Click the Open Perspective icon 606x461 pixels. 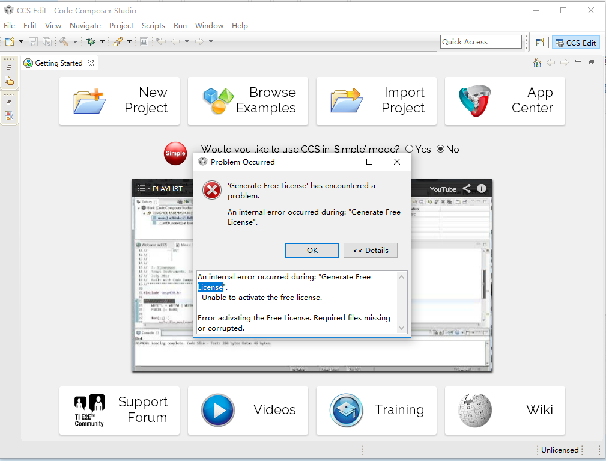[x=541, y=42]
